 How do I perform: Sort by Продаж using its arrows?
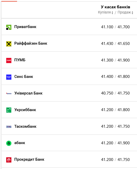coord(132,13)
